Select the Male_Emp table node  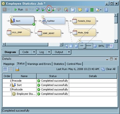(84, 33)
